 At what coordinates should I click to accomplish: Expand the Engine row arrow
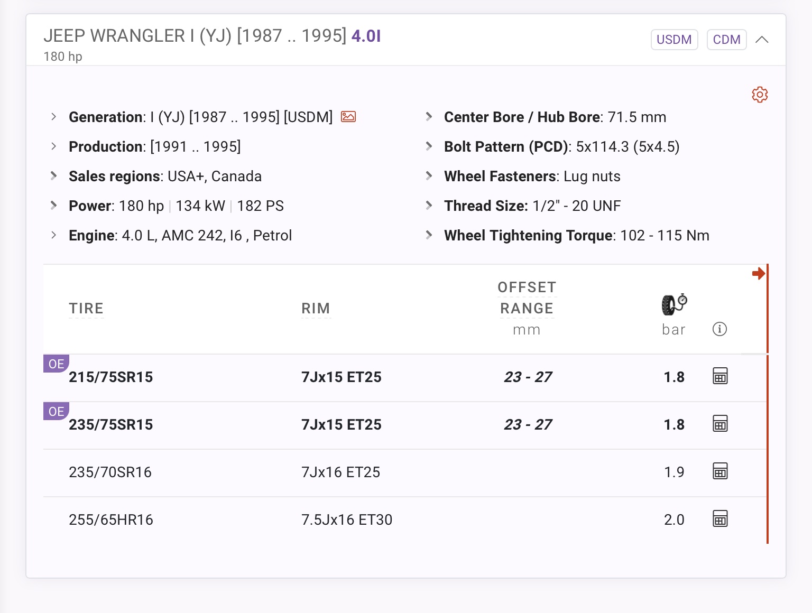pyautogui.click(x=53, y=235)
